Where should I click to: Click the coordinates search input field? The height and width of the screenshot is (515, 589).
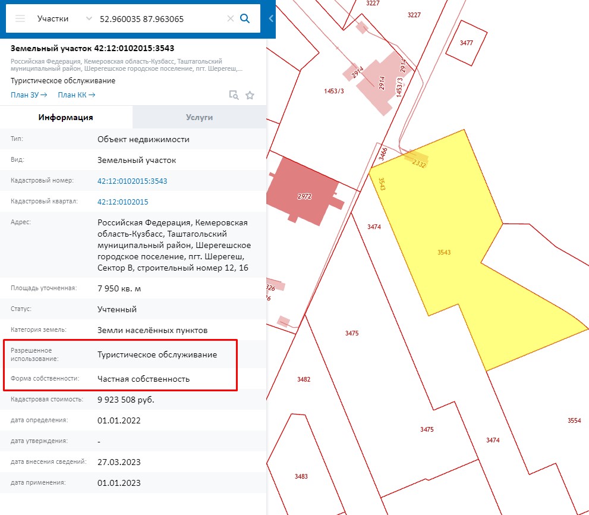click(160, 19)
